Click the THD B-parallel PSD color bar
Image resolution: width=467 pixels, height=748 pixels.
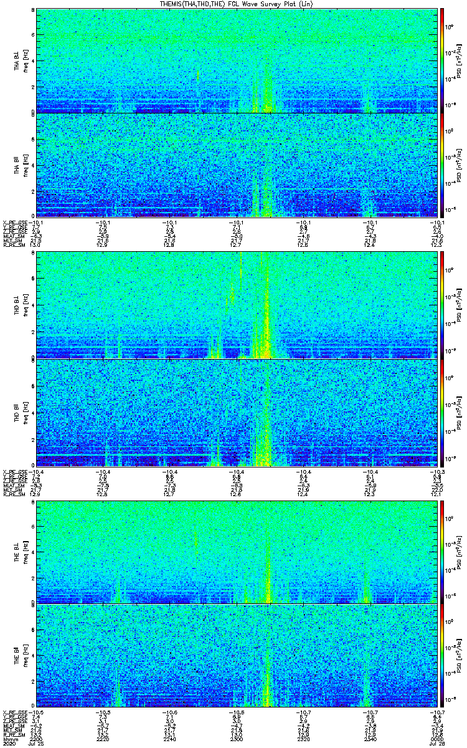point(443,411)
